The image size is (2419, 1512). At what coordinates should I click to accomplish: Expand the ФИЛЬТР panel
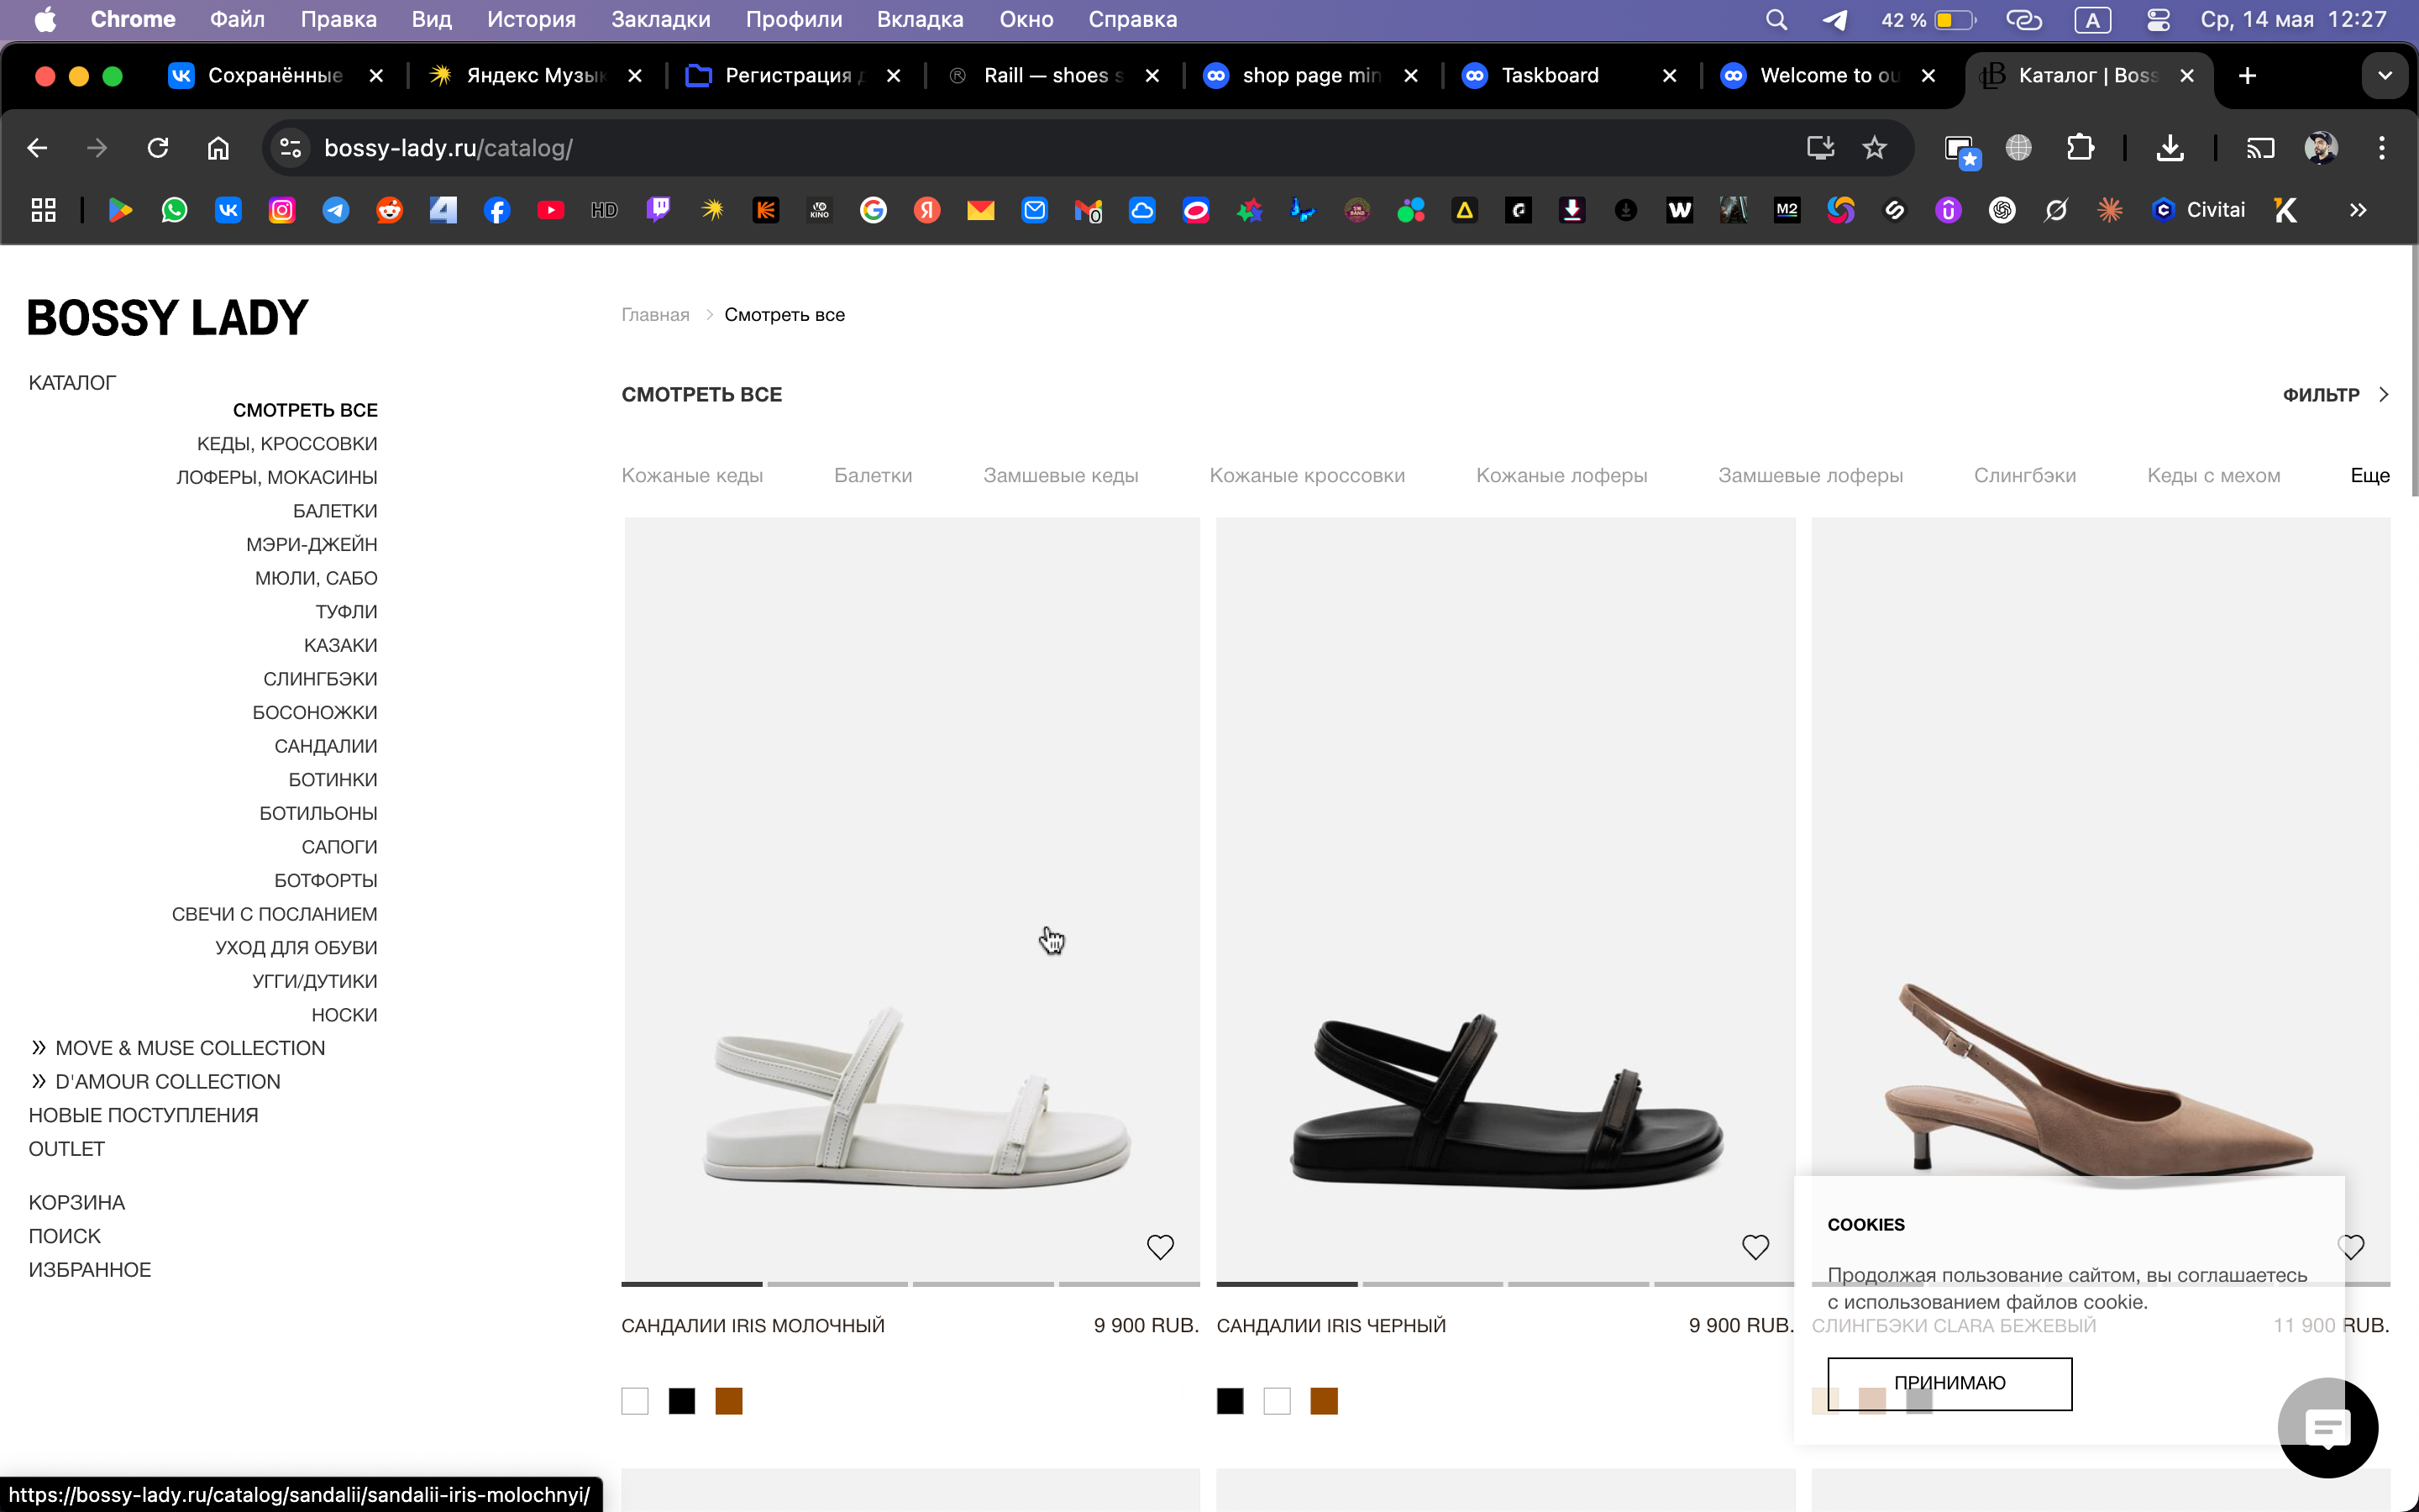click(x=2336, y=395)
